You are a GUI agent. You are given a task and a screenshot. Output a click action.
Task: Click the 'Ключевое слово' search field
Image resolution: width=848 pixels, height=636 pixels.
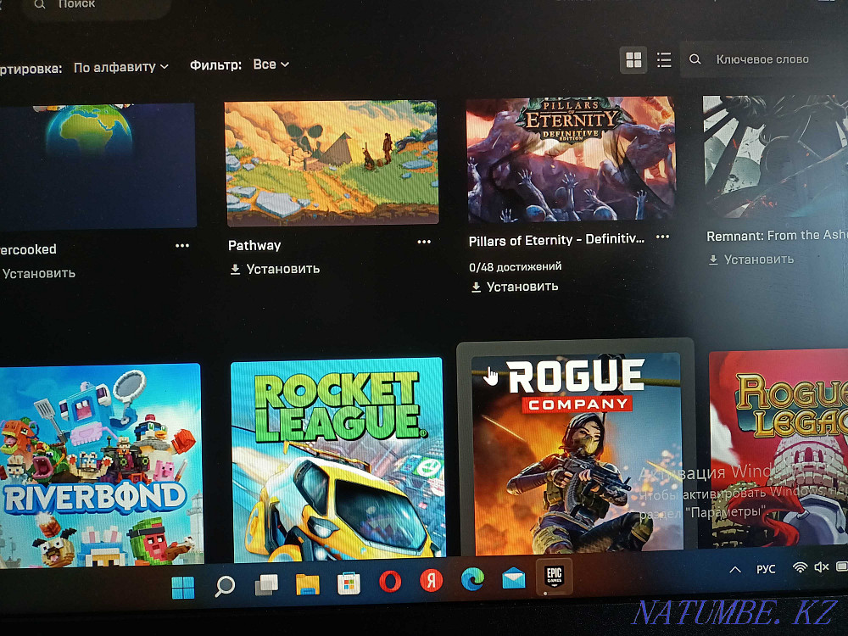click(x=763, y=59)
